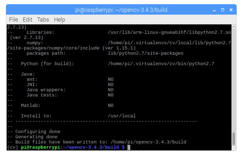Click the terminal cursor block at the prompt
243x156 pixels.
pyautogui.click(x=129, y=147)
